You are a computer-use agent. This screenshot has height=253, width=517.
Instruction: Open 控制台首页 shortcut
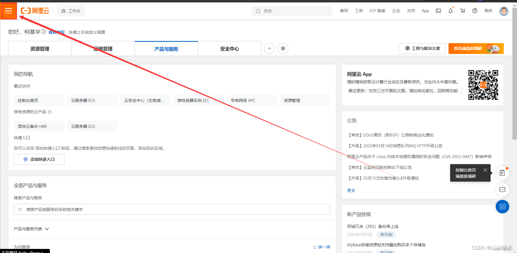(x=39, y=100)
